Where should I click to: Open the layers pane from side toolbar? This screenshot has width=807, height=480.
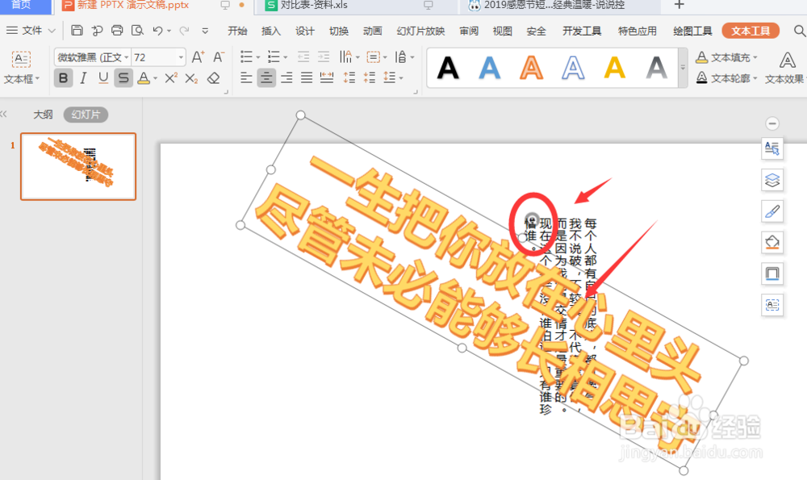772,180
